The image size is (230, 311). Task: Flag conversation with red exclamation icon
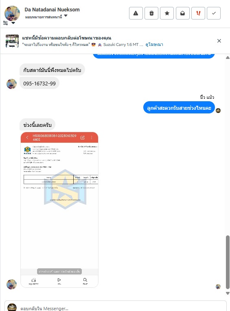(x=198, y=13)
